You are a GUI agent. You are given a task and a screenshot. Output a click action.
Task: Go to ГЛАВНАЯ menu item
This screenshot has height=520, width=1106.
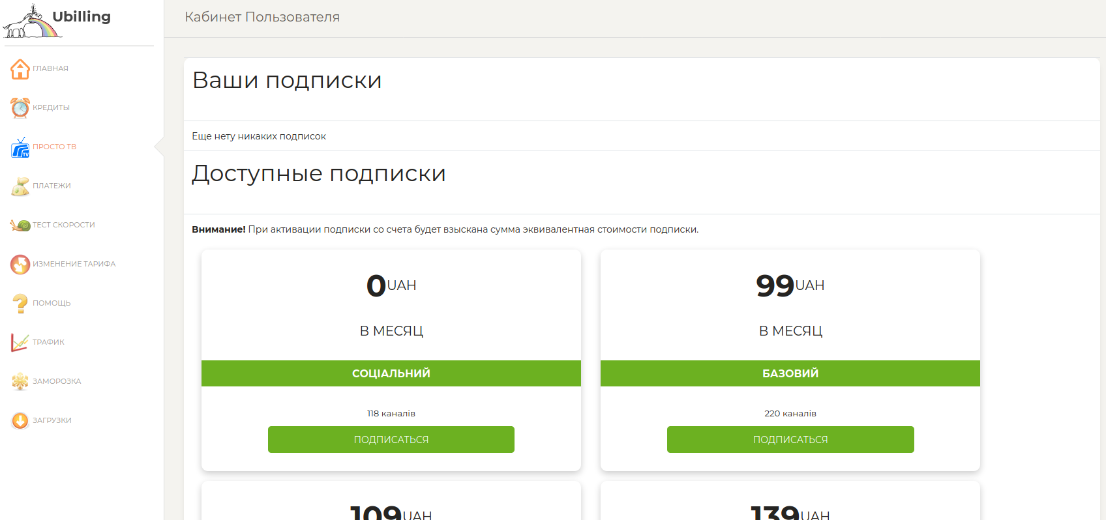(x=50, y=68)
